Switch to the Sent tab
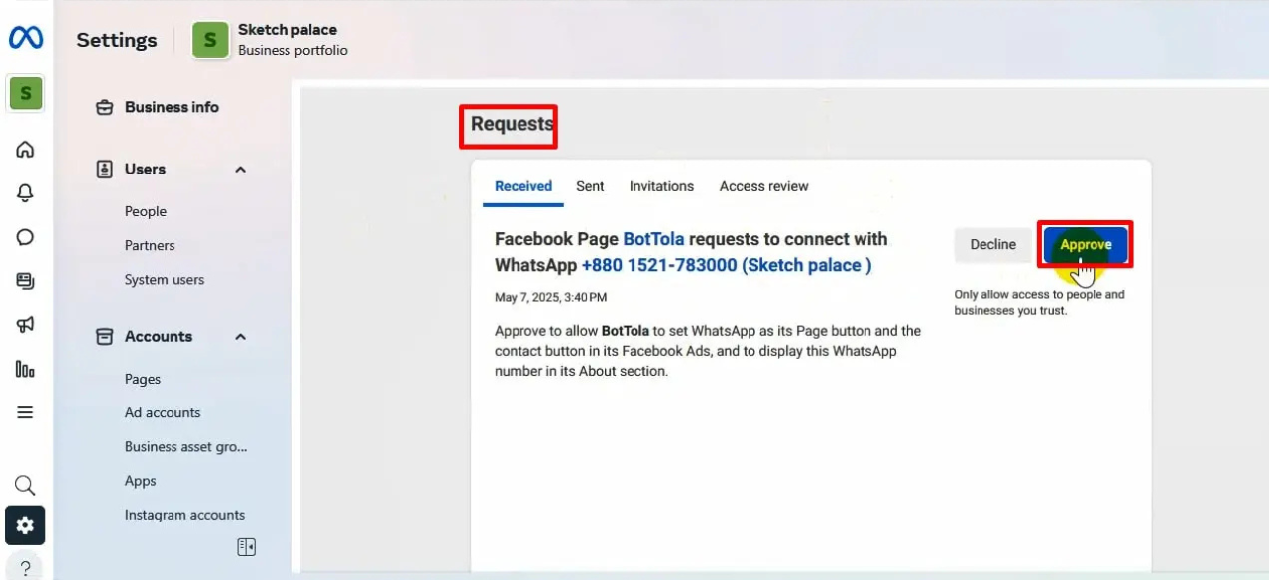 tap(590, 186)
